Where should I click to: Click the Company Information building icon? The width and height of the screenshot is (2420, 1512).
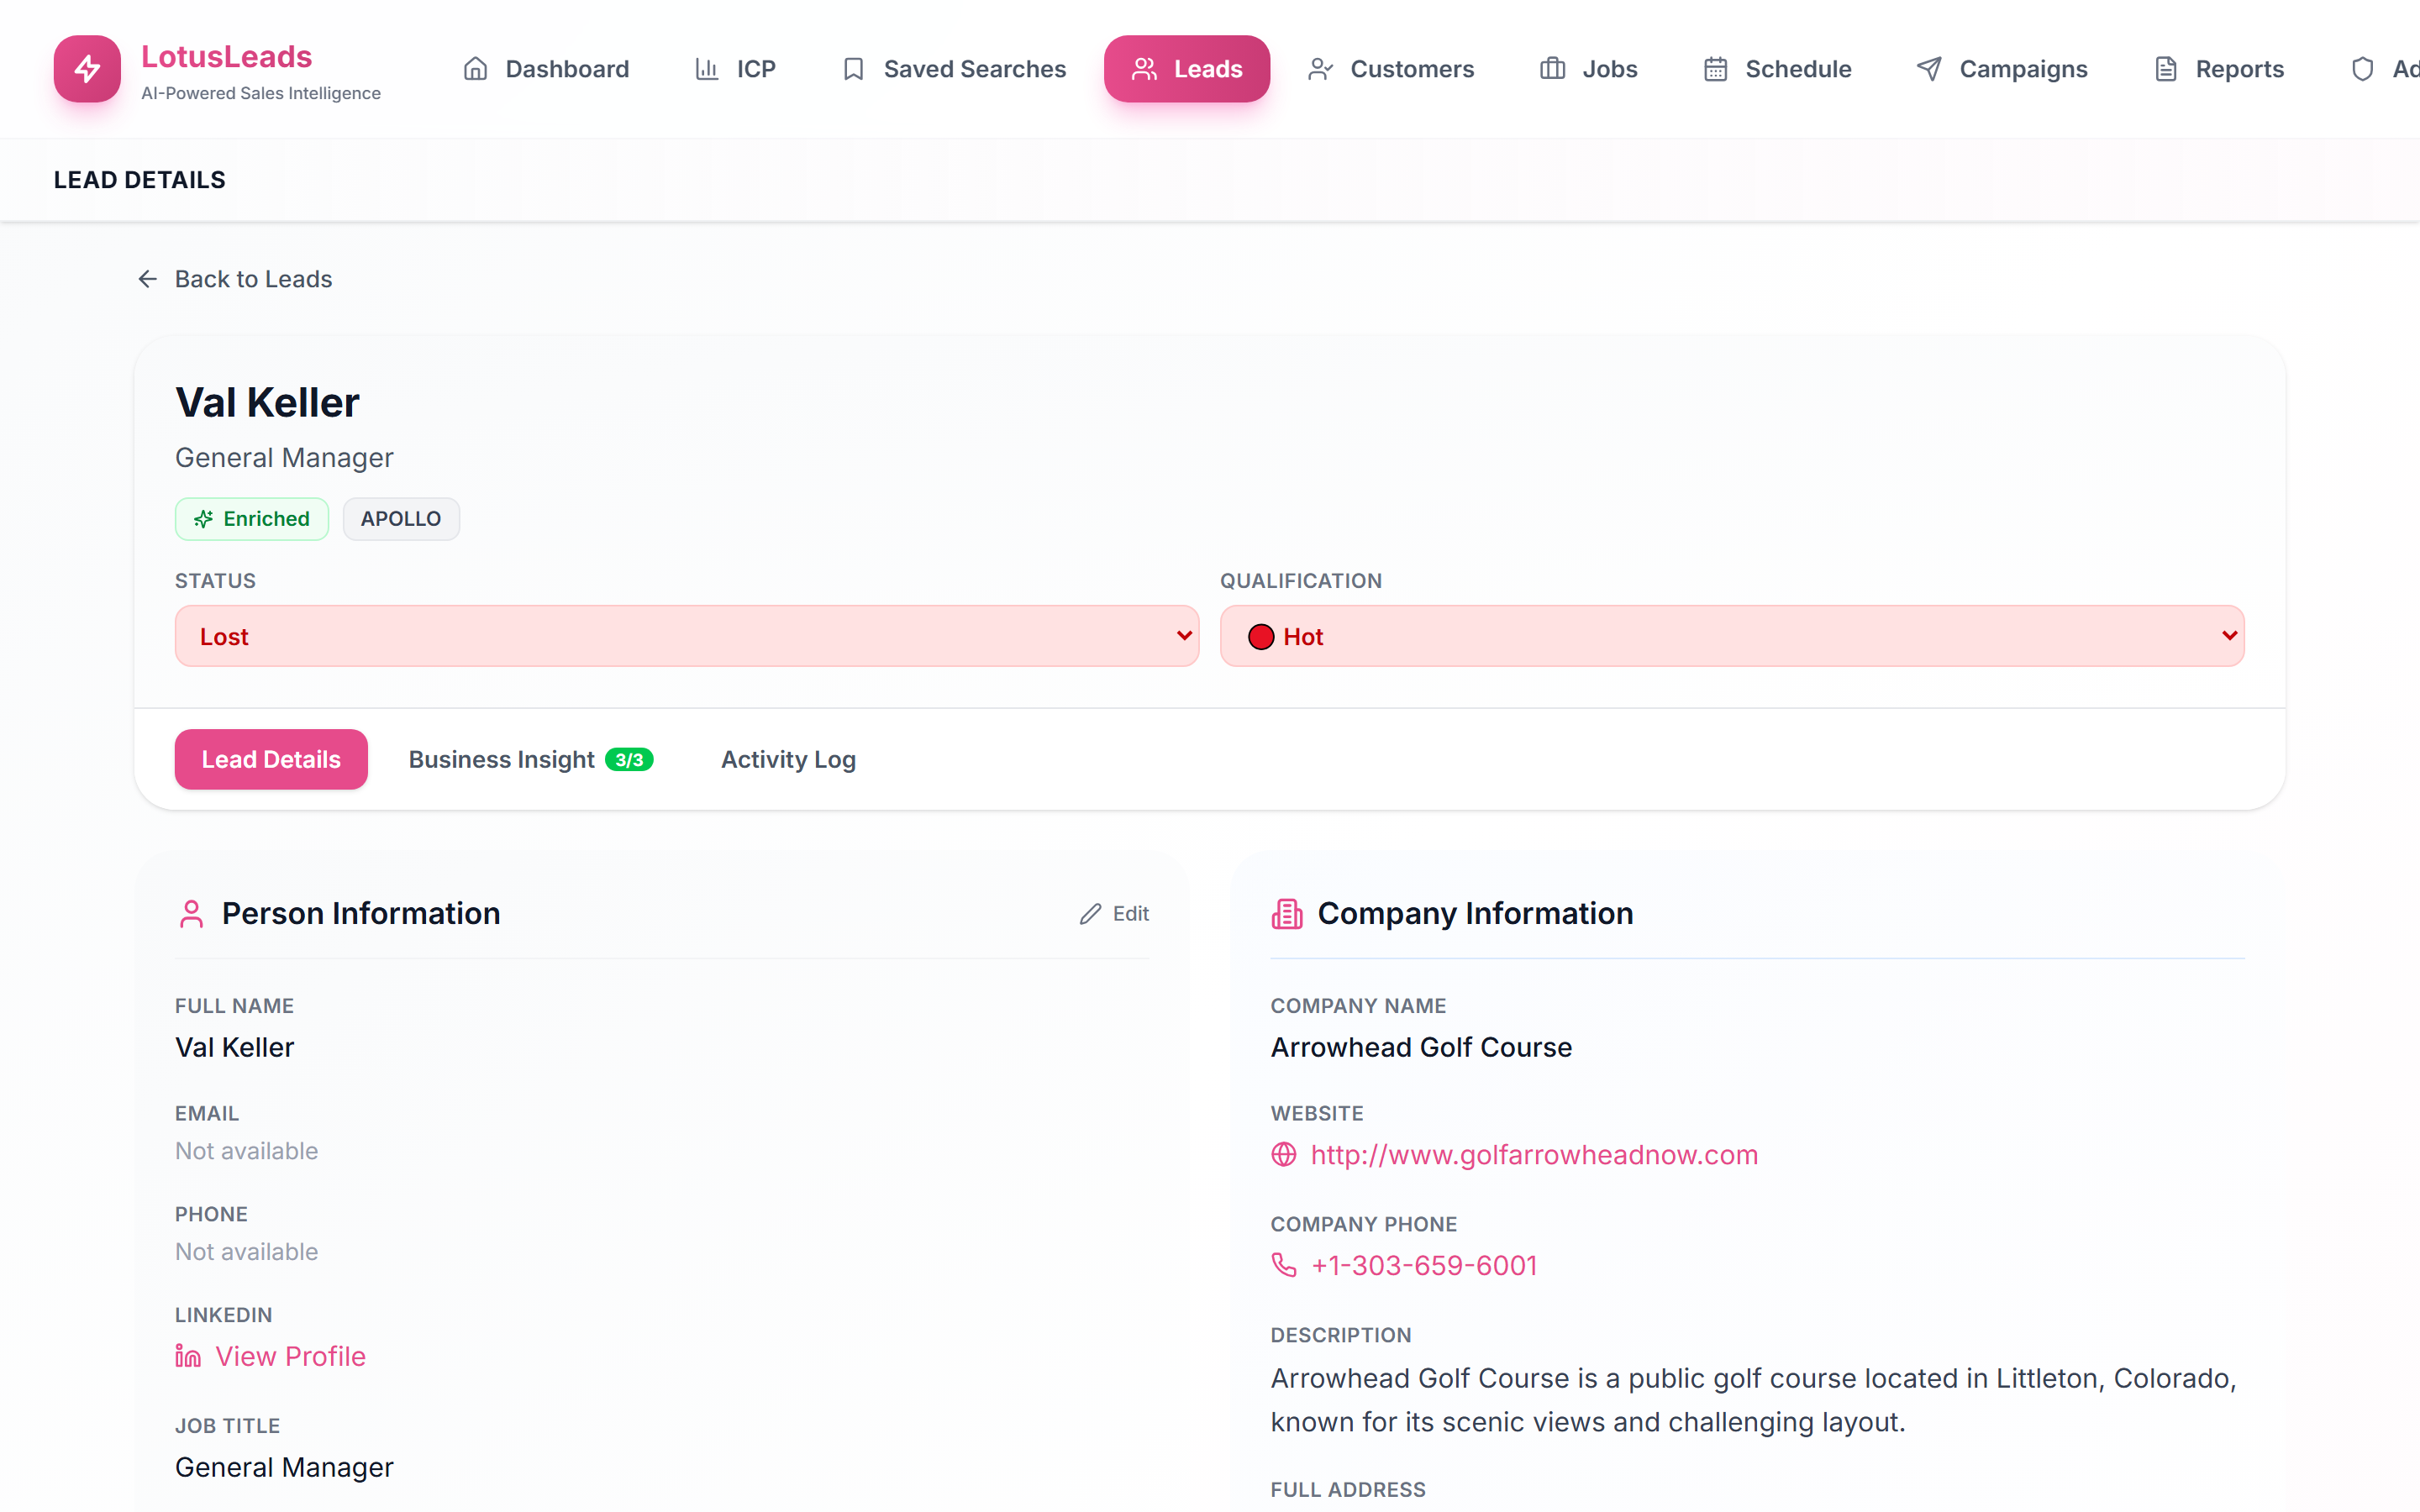tap(1287, 914)
